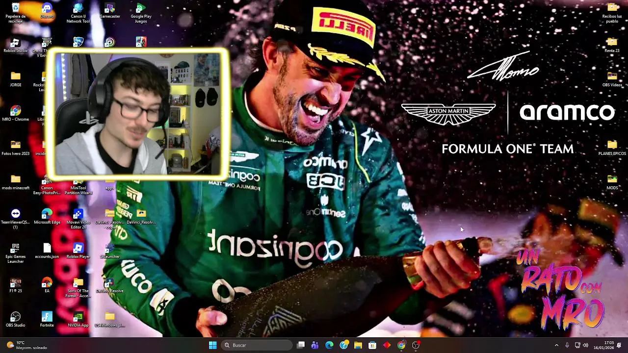Open the NVIDIA App shortcut
Screen dimensions: 628x353
click(x=78, y=320)
